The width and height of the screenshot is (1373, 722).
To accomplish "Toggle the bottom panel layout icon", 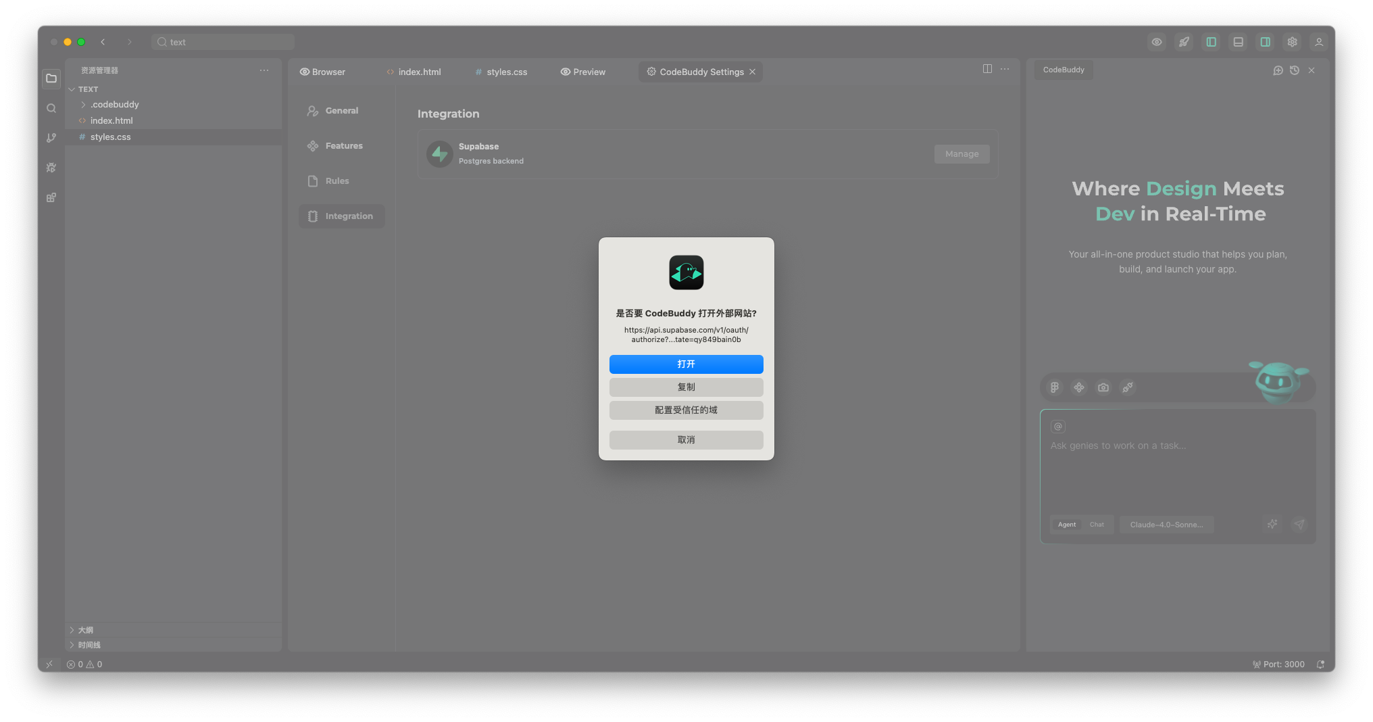I will 1238,42.
